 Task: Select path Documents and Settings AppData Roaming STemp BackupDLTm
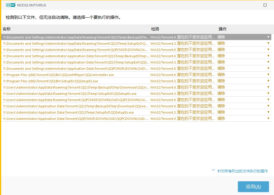pyautogui.click(x=76, y=37)
